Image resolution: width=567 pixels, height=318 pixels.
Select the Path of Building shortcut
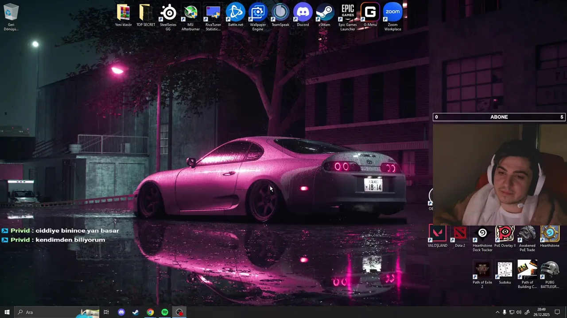coord(527,275)
